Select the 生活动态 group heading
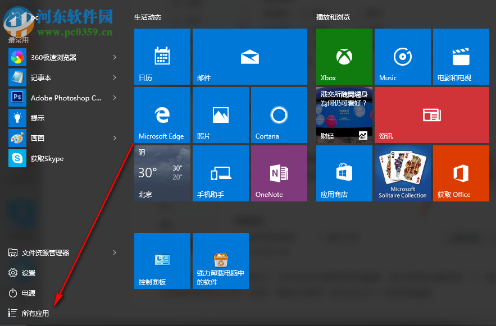496x326 pixels. pos(148,17)
